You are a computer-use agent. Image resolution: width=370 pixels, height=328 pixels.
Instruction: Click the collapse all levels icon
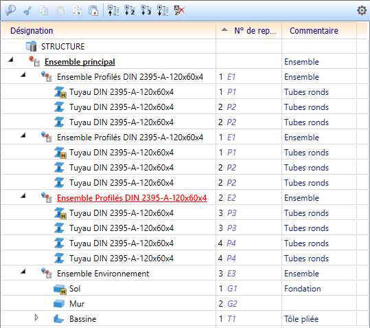[113, 10]
